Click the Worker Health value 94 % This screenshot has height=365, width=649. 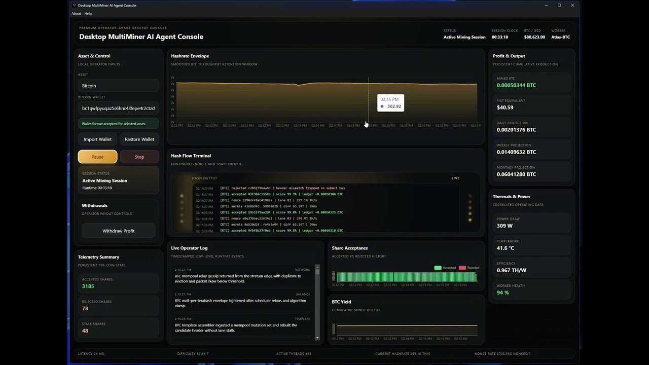(503, 293)
